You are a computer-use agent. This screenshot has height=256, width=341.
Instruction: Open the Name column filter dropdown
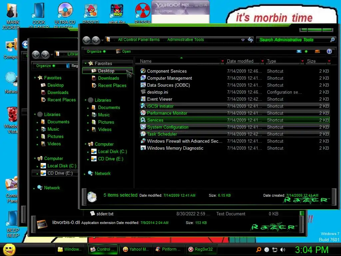[222, 61]
